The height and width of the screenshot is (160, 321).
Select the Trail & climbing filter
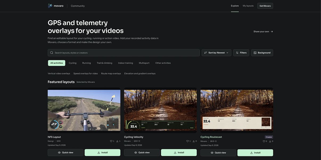[105, 63]
